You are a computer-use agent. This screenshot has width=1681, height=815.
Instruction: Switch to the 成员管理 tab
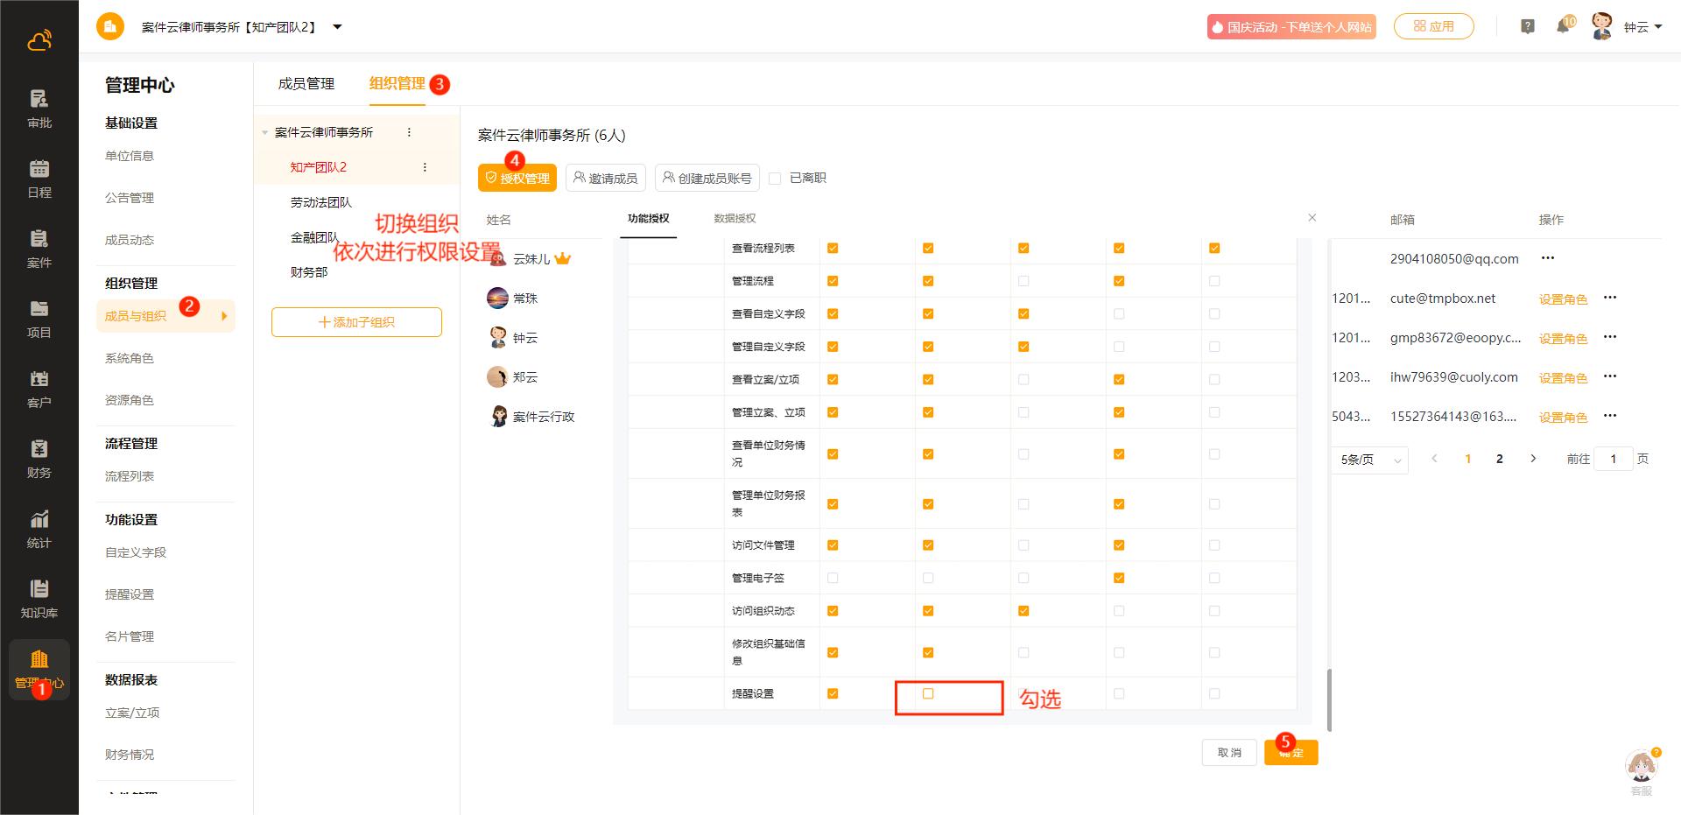[306, 84]
